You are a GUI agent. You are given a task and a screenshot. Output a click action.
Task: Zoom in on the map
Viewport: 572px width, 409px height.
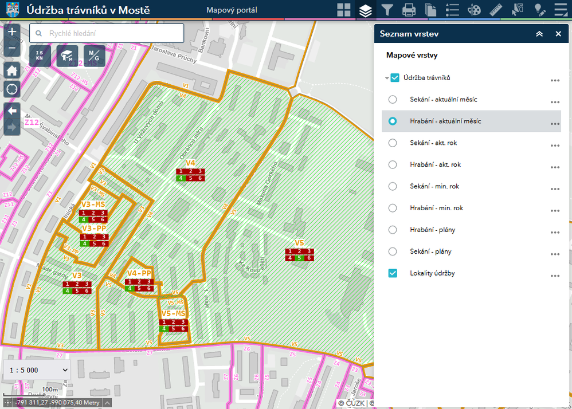pos(12,32)
